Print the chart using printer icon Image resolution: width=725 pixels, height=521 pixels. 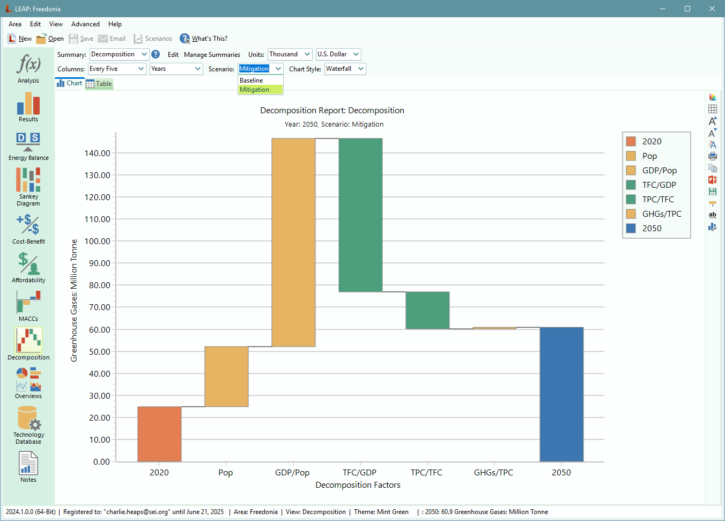[712, 156]
